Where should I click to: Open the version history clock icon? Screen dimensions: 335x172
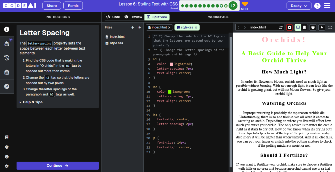click(x=7, y=58)
